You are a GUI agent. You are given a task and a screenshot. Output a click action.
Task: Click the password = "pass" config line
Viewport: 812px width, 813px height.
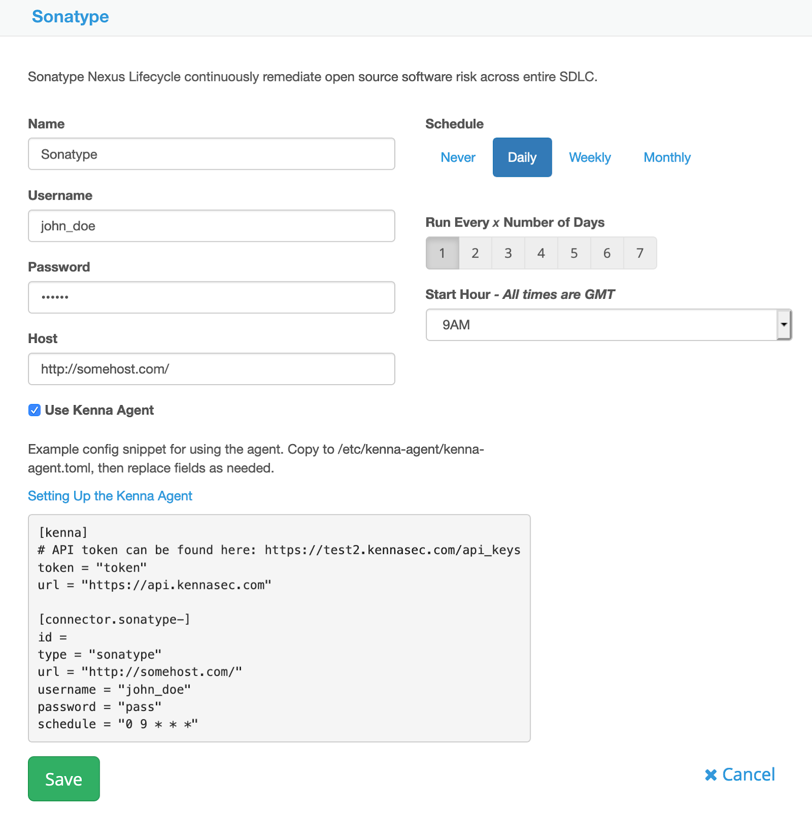(x=100, y=707)
